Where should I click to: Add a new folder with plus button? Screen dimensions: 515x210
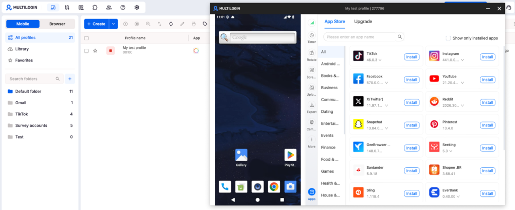tap(69, 79)
